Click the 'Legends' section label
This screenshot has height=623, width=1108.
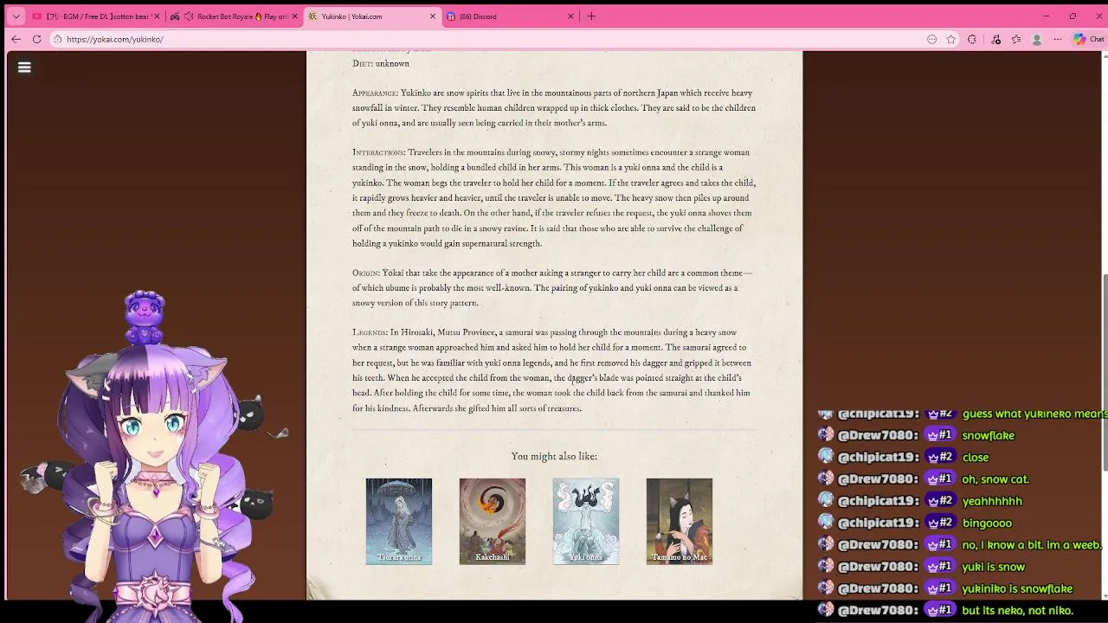(370, 332)
